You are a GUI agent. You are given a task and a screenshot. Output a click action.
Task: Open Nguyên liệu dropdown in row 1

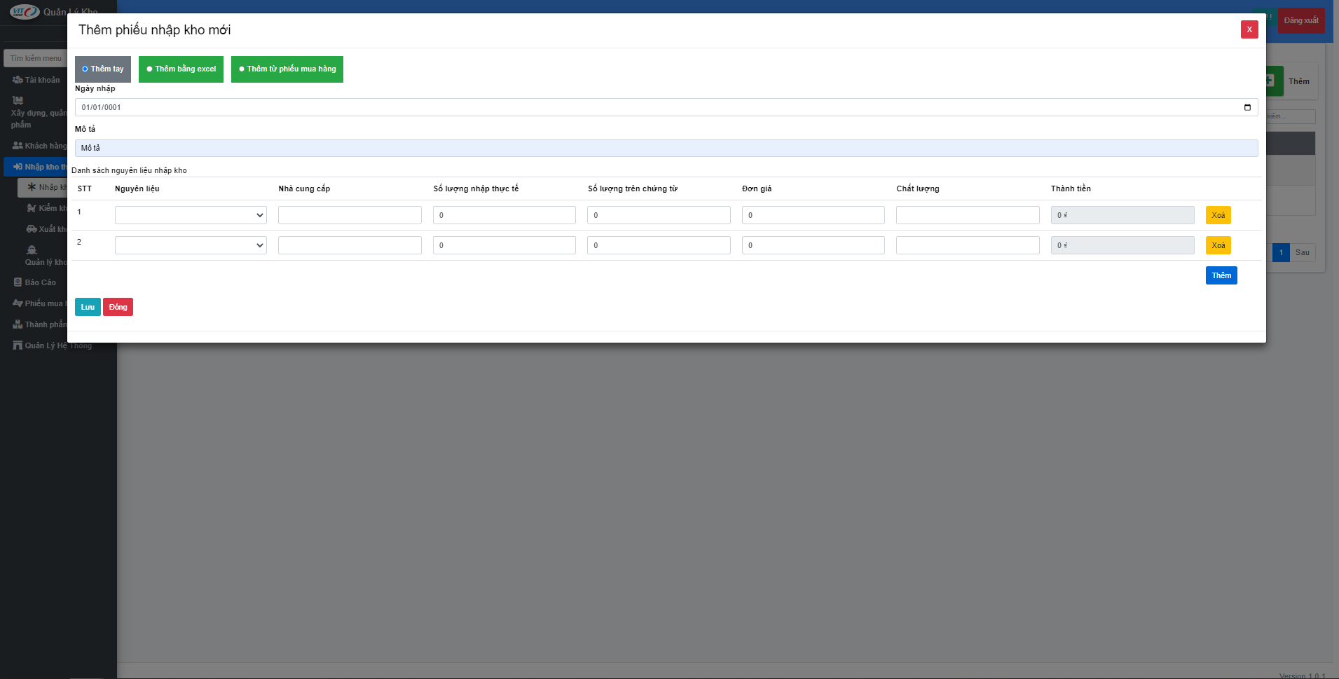pyautogui.click(x=191, y=215)
